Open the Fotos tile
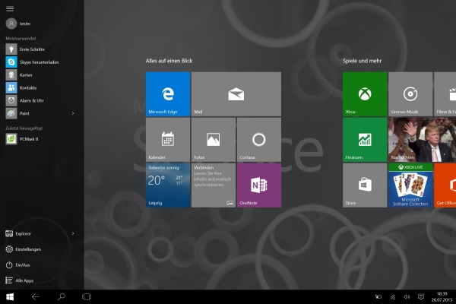The image size is (456, 304). pos(214,140)
